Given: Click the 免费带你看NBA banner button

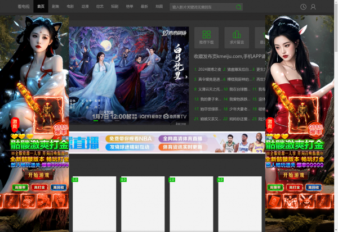Looking at the screenshot, I should coord(130,138).
